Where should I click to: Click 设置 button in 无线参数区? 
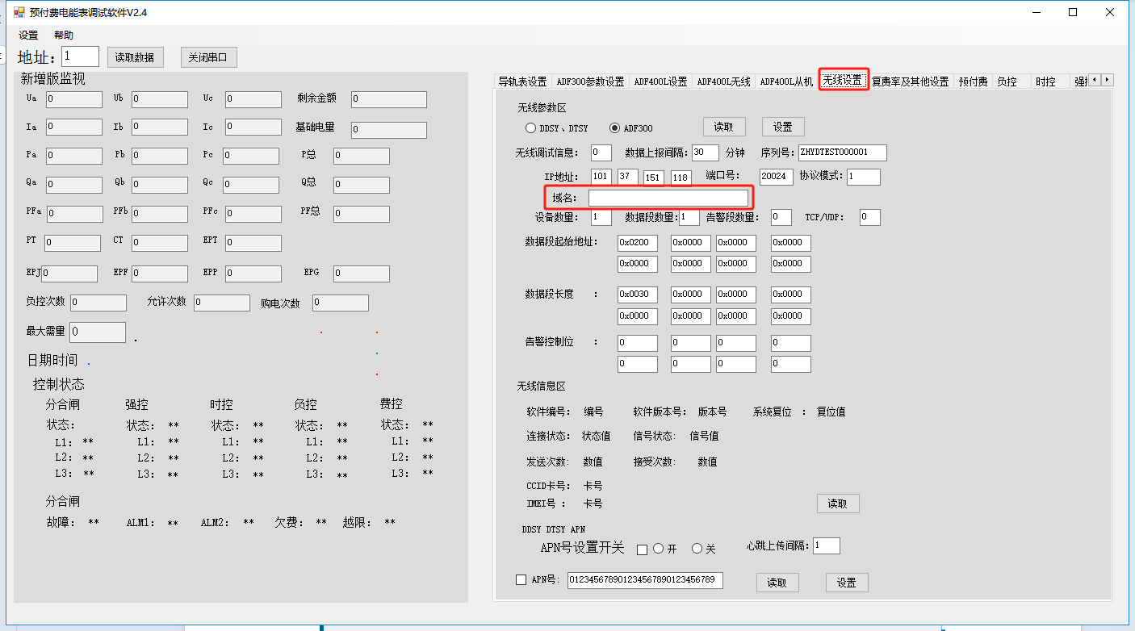point(782,127)
